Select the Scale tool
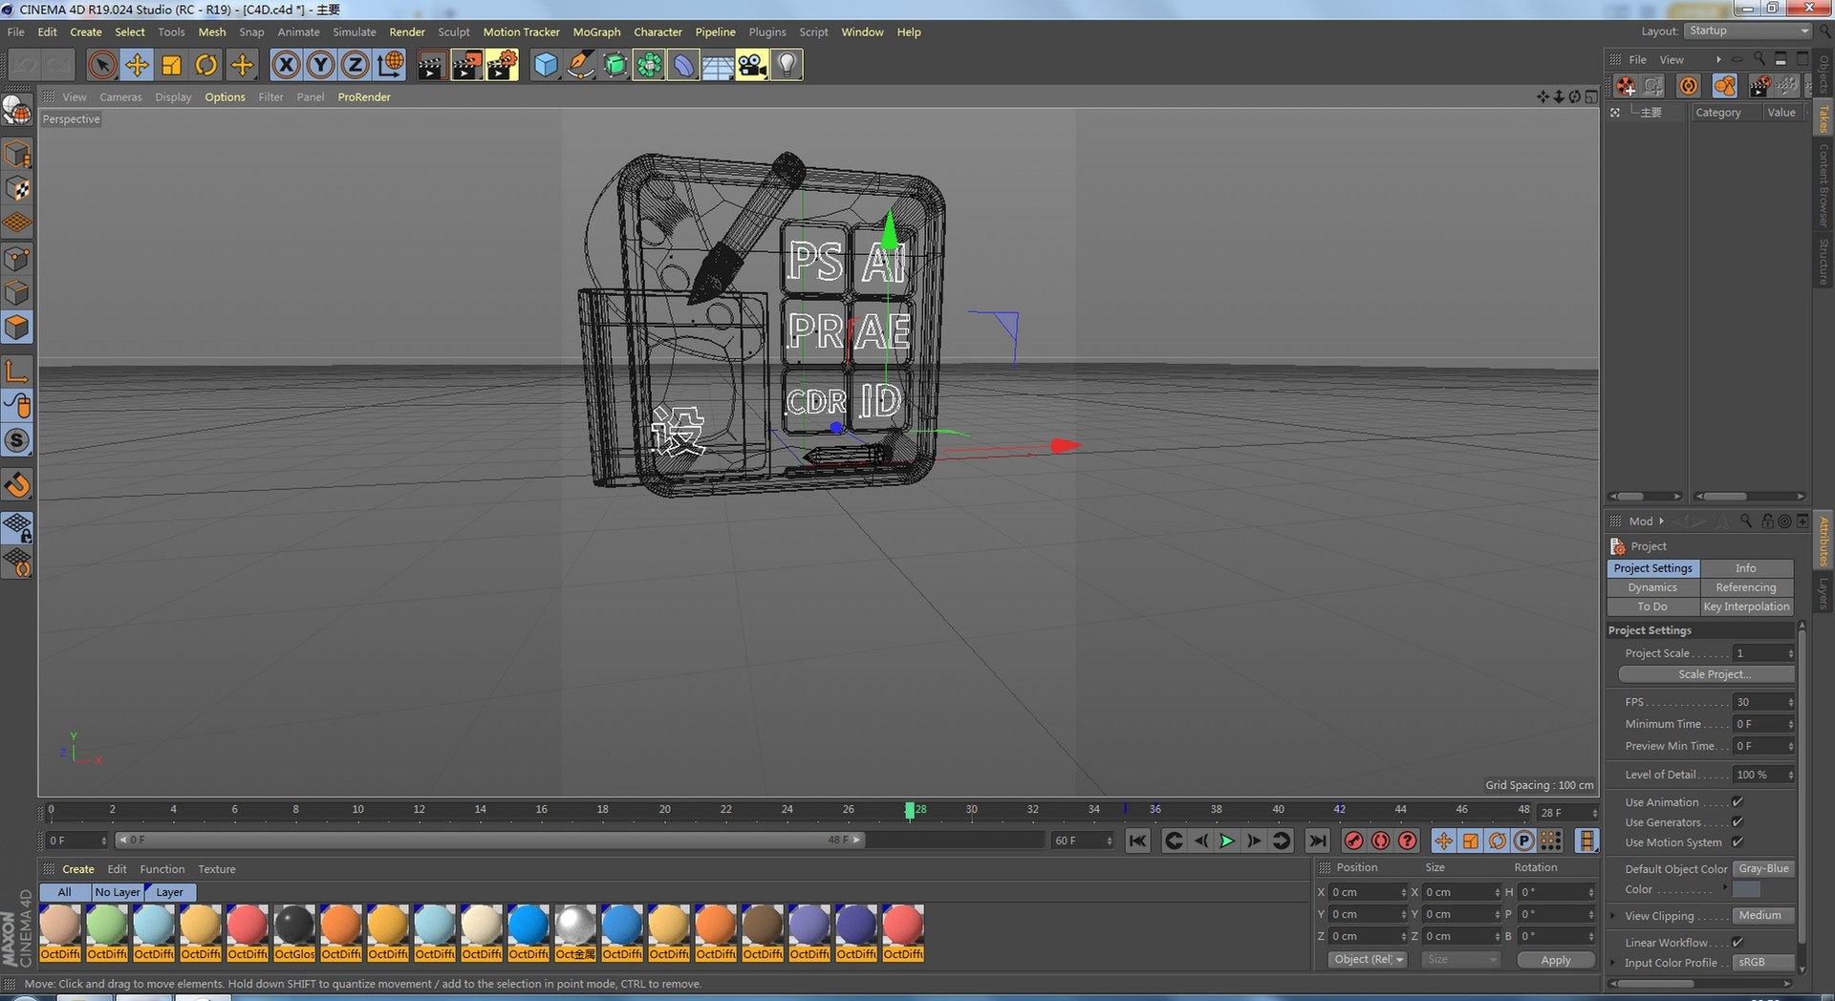This screenshot has height=1001, width=1835. point(172,65)
